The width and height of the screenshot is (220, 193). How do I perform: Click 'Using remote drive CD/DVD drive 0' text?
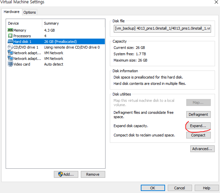coord(72,47)
